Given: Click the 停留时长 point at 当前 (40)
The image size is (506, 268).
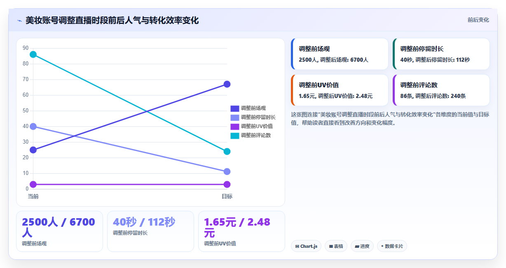Looking at the screenshot, I should tap(33, 126).
